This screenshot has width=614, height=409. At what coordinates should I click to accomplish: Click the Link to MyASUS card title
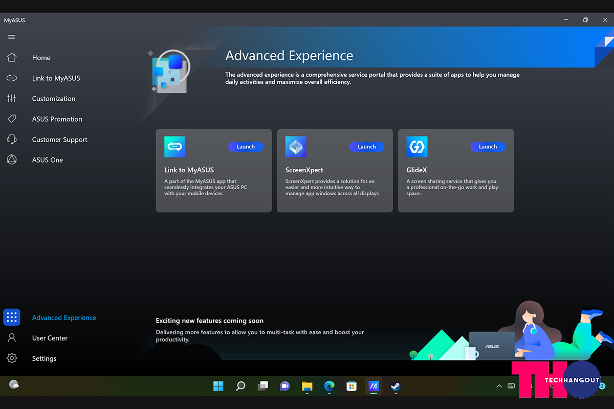point(189,170)
